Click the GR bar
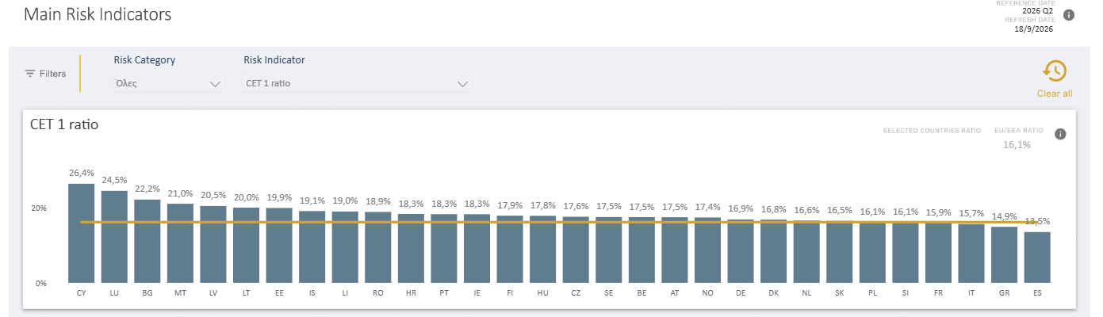The image size is (1103, 317). [x=1004, y=254]
